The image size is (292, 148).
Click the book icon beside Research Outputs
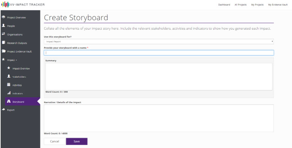click(3, 43)
